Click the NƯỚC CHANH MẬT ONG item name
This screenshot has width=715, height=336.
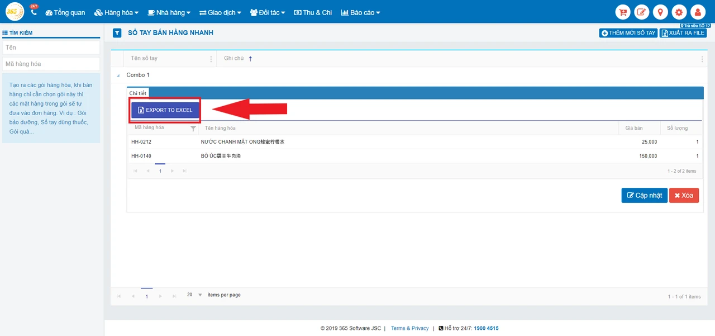[242, 142]
